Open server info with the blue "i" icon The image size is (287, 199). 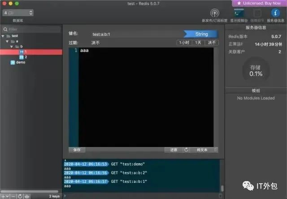coord(275,13)
